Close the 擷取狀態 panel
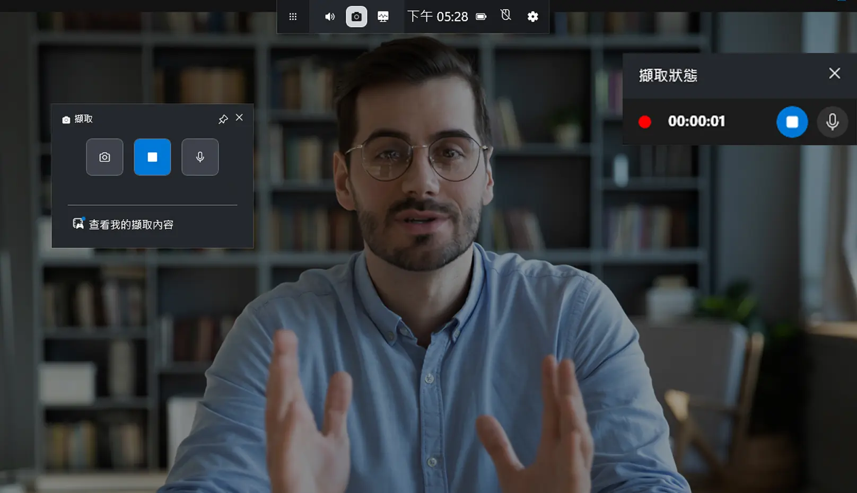Screen dimensions: 857x493 point(835,73)
